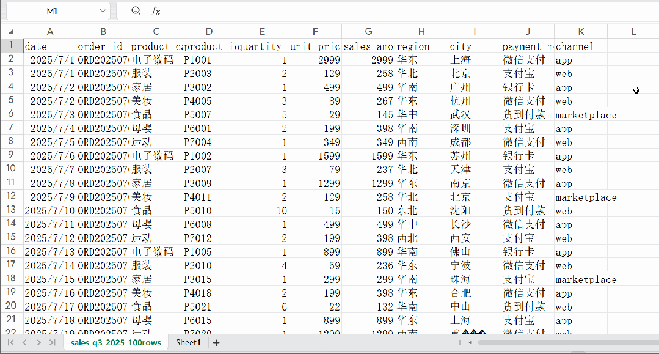Select column K header
This screenshot has height=354, width=659.
(580, 32)
